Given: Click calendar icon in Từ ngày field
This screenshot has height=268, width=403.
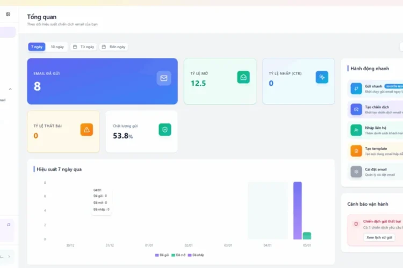Looking at the screenshot, I should [x=75, y=47].
